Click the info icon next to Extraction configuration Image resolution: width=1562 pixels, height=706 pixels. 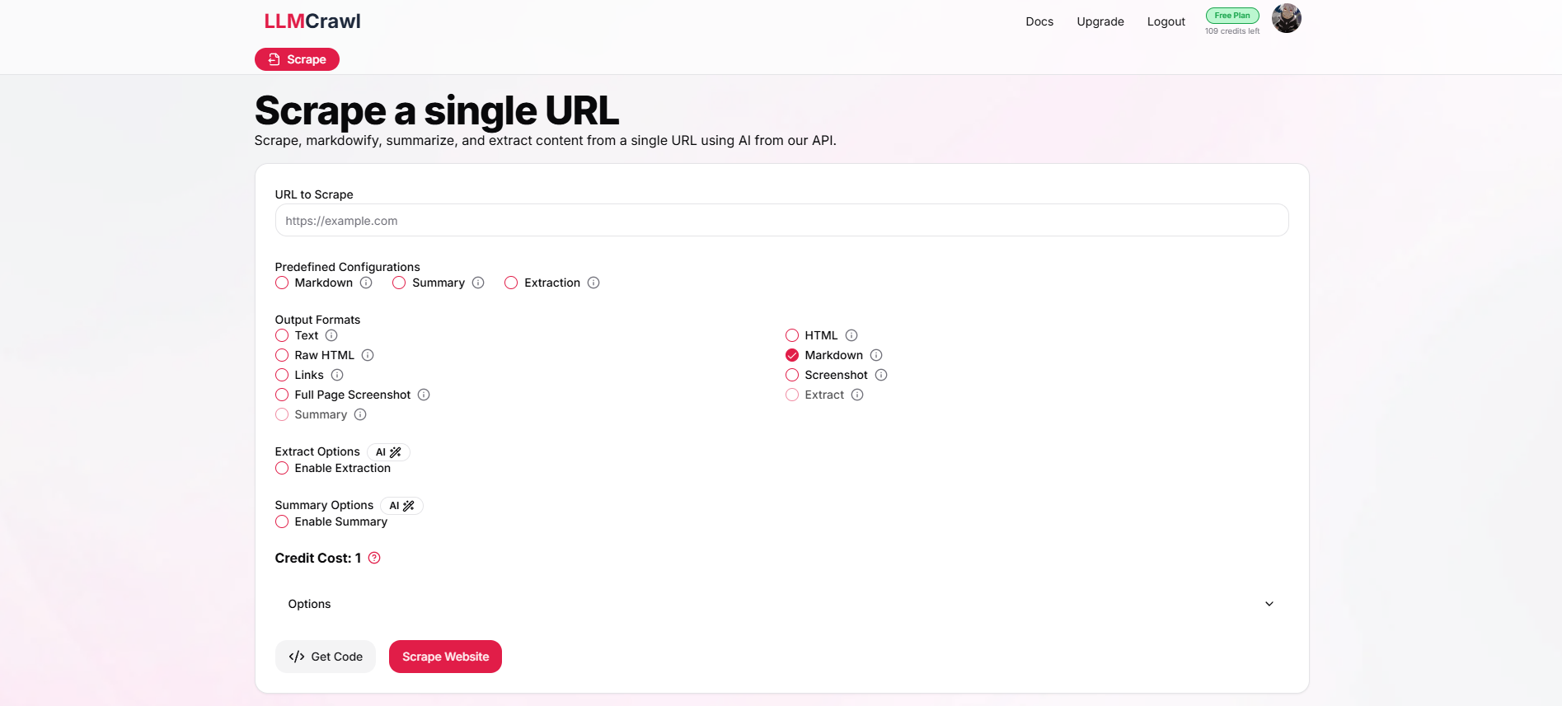click(x=593, y=283)
